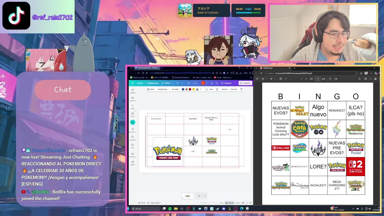Fit PDF page to width

pyautogui.click(x=311, y=79)
